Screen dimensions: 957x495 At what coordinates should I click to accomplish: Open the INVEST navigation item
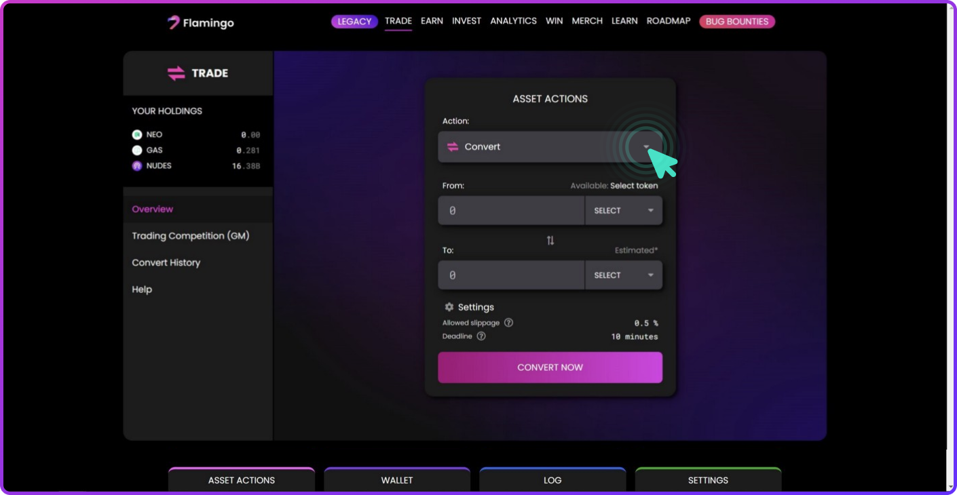pos(467,21)
